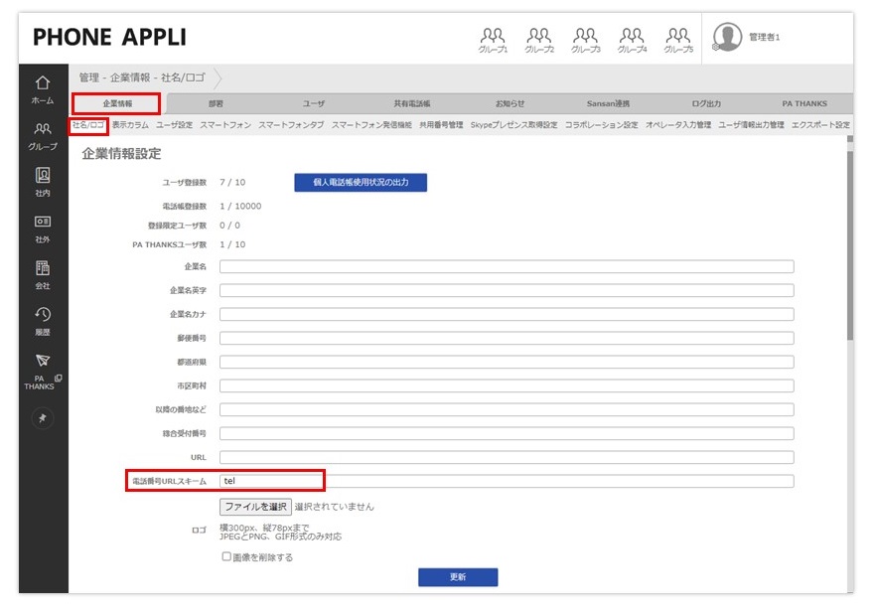The image size is (875, 613).
Task: Open the グループ5 icon in header
Action: [678, 40]
